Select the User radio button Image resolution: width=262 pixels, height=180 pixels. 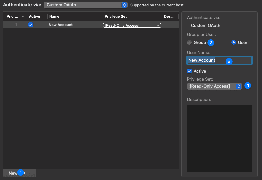pyautogui.click(x=234, y=42)
